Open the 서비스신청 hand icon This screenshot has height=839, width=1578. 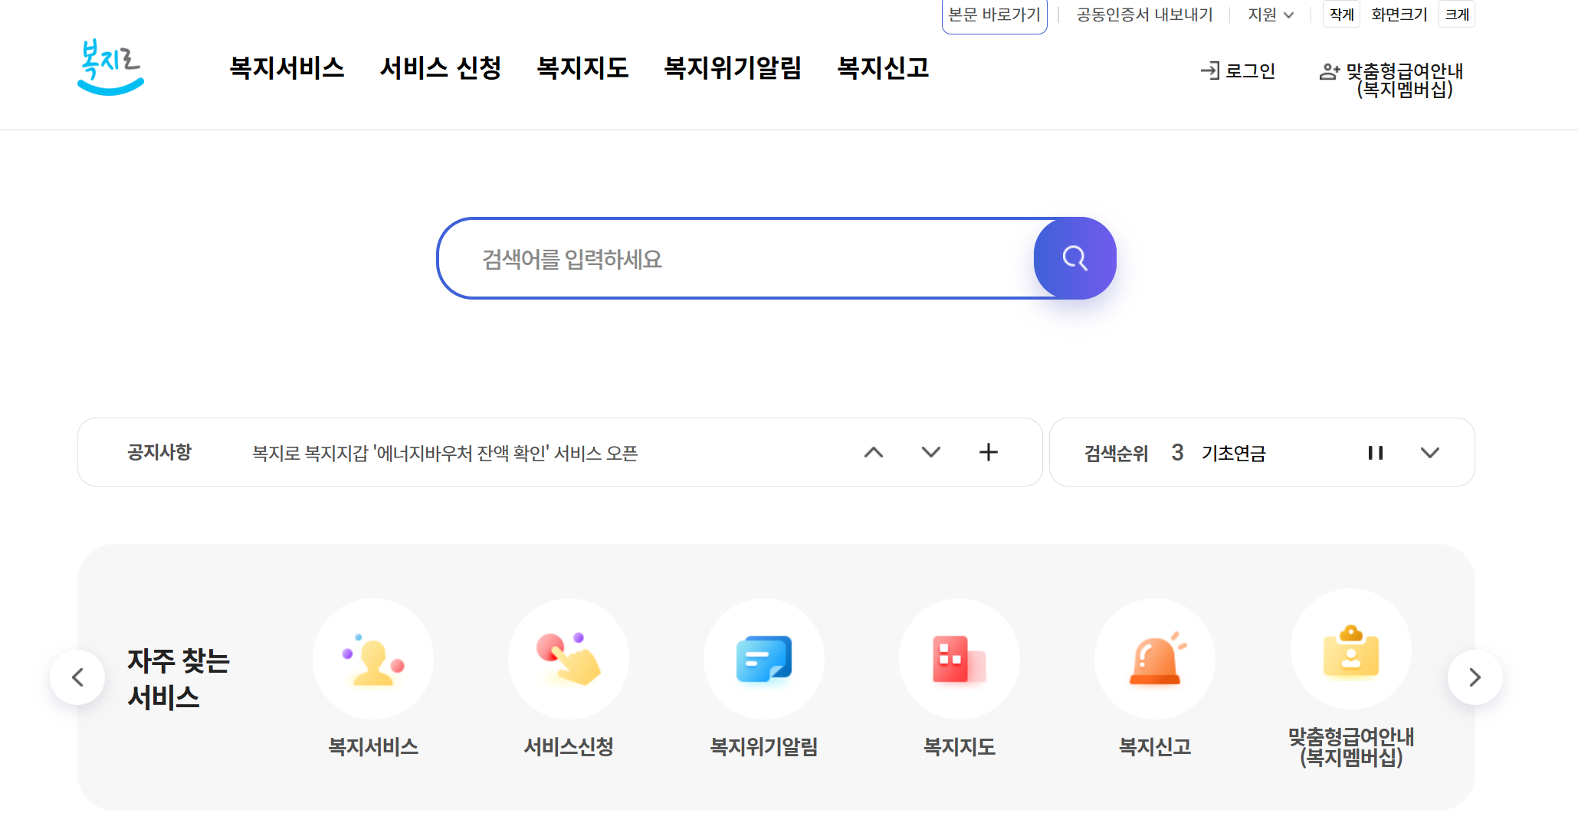pos(569,659)
